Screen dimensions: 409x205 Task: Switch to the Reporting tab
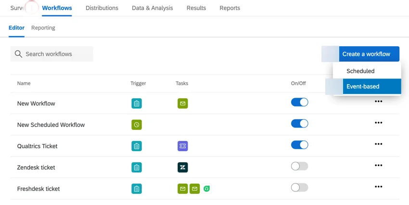click(x=43, y=27)
